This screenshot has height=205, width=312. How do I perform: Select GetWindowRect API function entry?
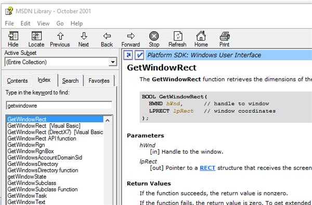click(42, 138)
